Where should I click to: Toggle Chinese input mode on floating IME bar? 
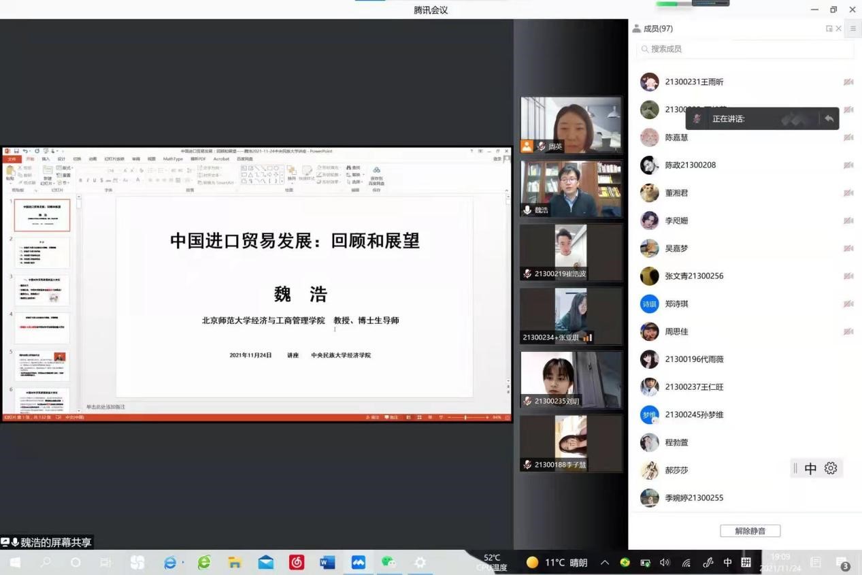coord(810,468)
